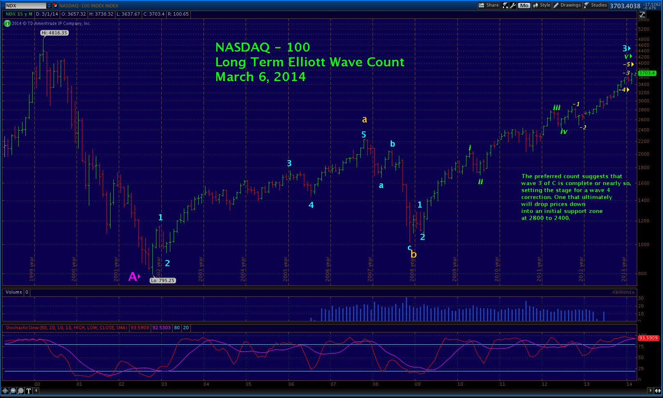
Task: Open the Drawings menu
Action: coord(567,5)
